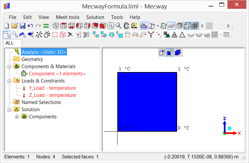
Task: Select the cube view with red top face
Action: point(64,26)
